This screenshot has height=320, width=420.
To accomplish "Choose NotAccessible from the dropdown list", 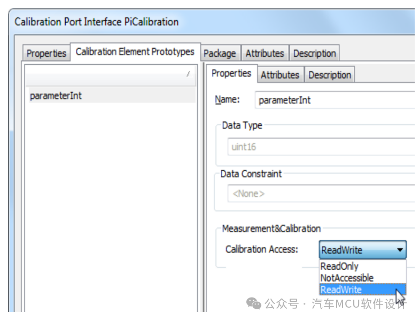I will click(363, 278).
